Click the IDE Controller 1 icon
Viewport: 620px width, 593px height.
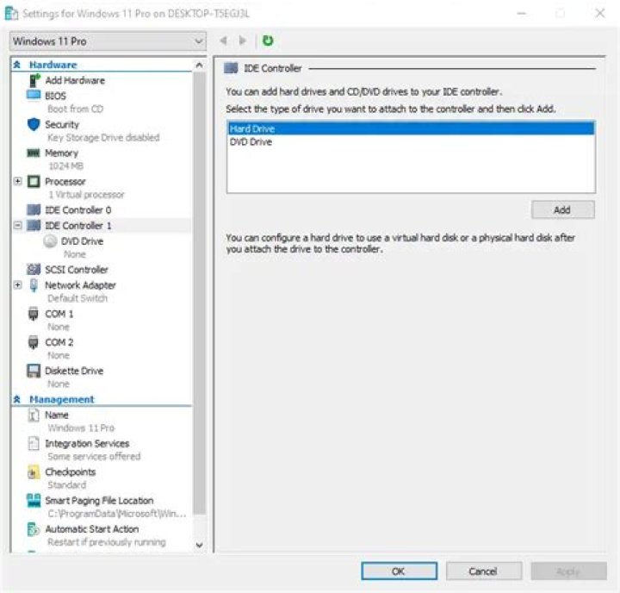click(x=34, y=225)
